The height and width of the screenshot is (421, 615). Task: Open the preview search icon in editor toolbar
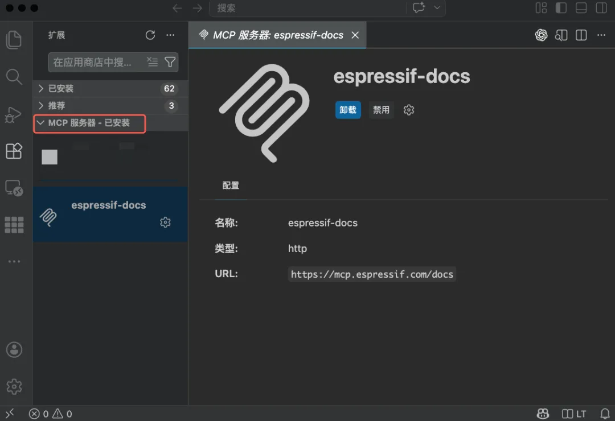(561, 35)
